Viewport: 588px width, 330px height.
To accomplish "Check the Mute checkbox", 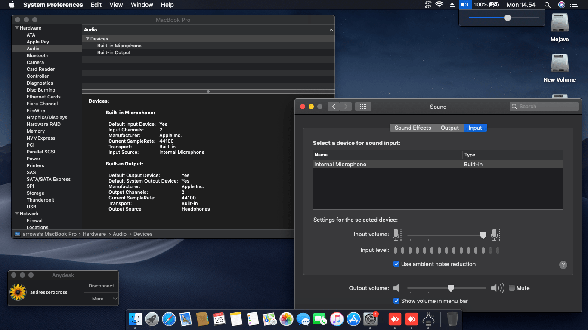I will click(512, 288).
